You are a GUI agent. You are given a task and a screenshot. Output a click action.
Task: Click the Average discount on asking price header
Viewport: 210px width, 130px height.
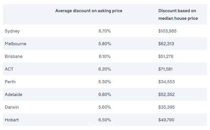(89, 11)
